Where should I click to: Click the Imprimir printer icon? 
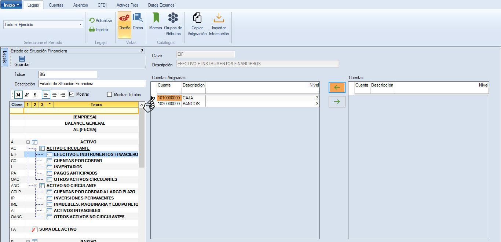(92, 30)
